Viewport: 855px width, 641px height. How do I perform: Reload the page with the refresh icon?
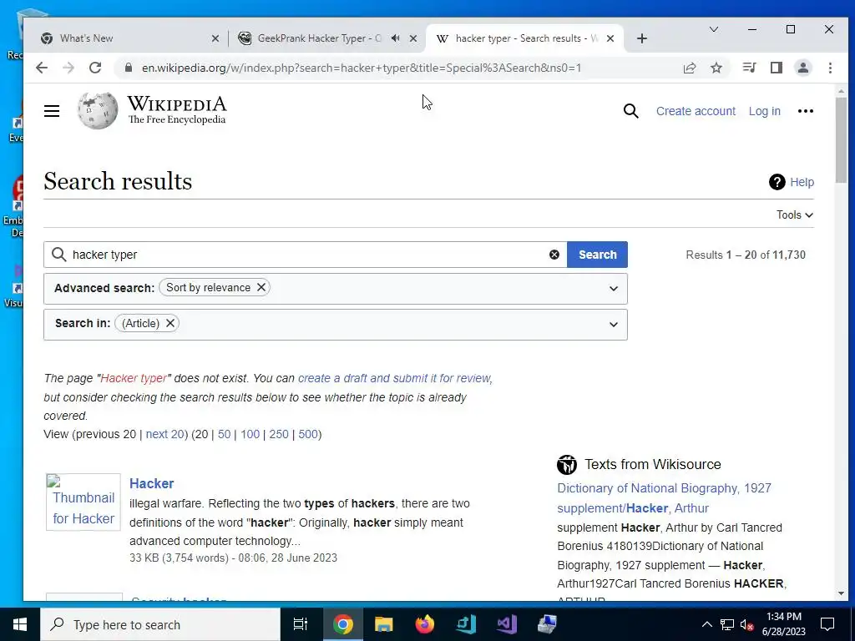click(95, 68)
